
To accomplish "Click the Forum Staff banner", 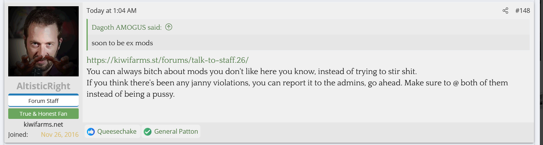I will [x=43, y=101].
